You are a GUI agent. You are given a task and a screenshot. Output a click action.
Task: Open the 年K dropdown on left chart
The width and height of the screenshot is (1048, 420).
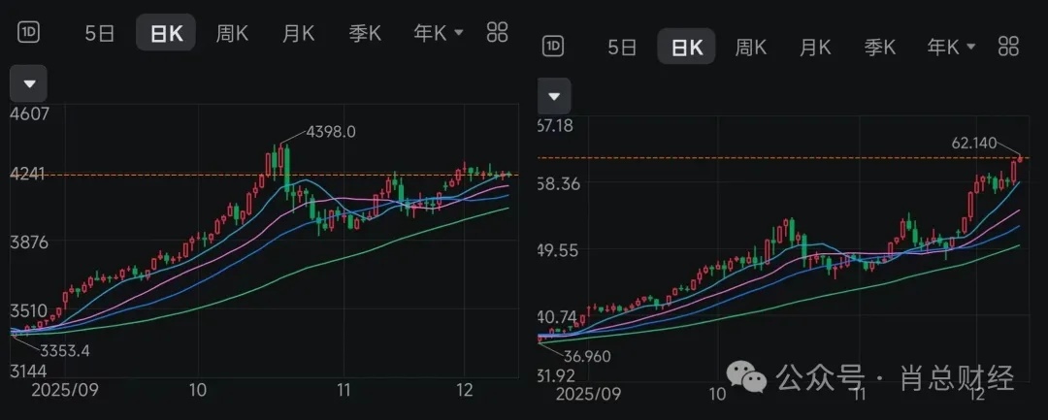[439, 33]
